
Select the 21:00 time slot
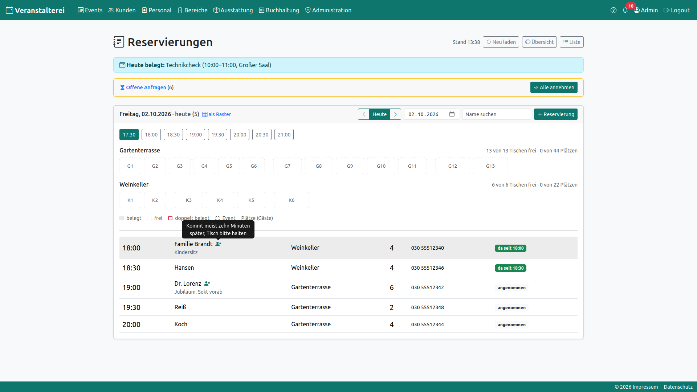click(x=284, y=134)
